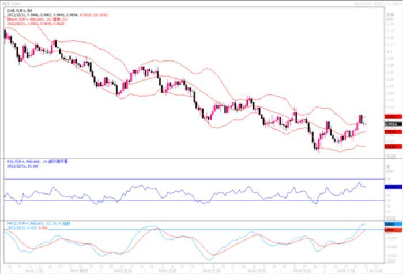The image size is (403, 274).
Task: Click the MACD values line dated 2022/10/31
Action: (24, 227)
